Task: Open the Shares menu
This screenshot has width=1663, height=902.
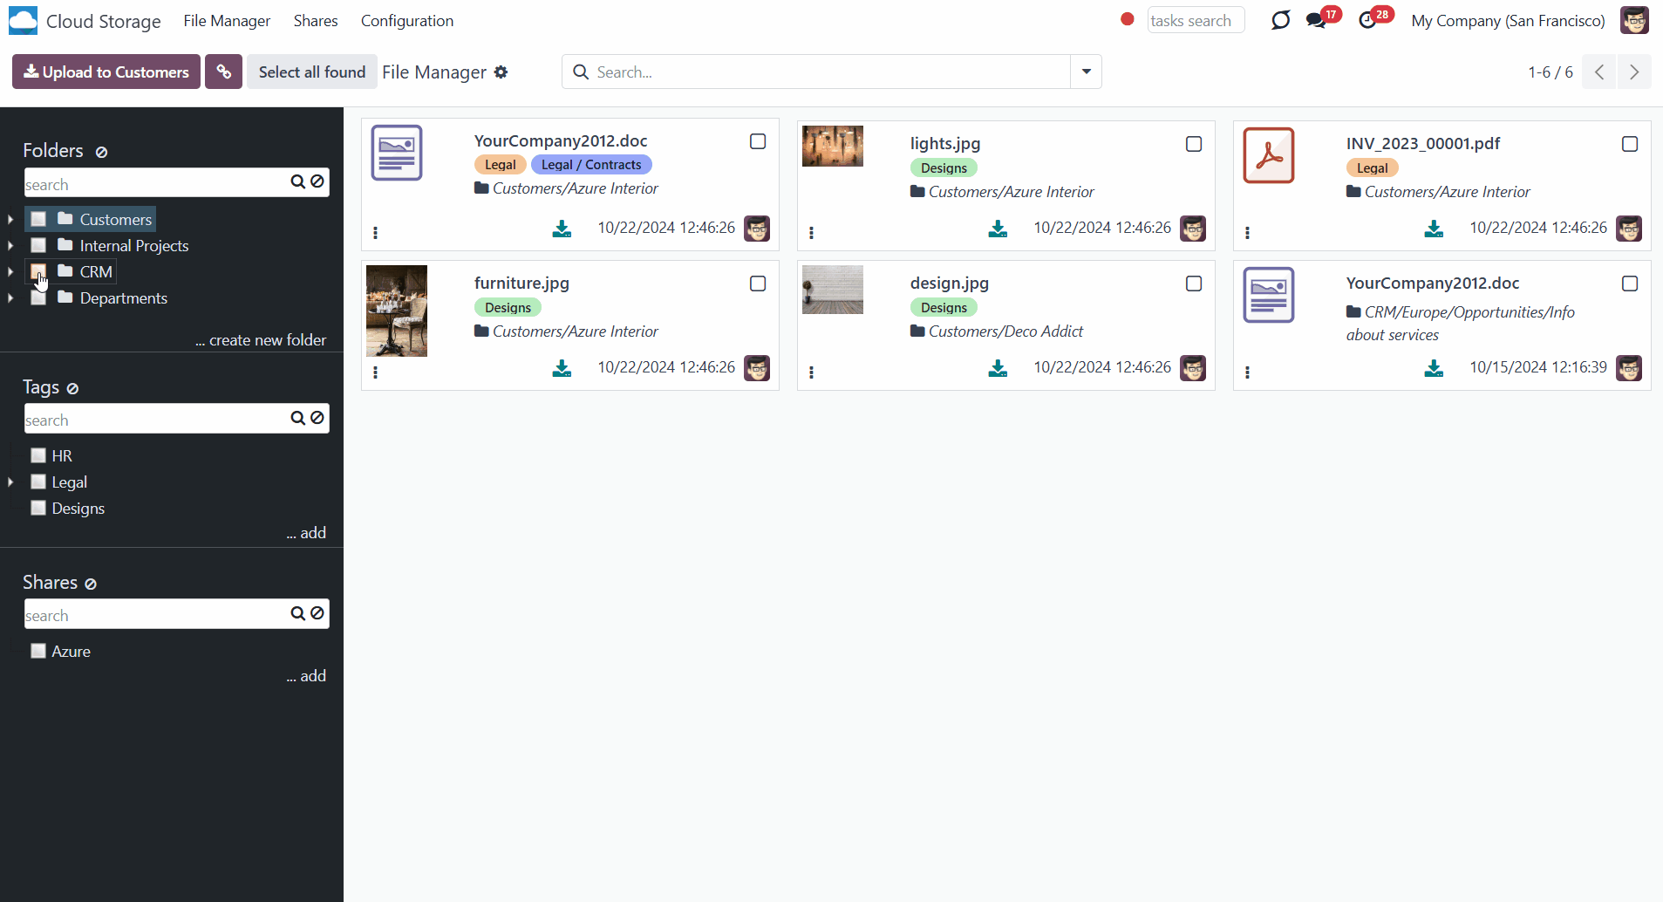Action: click(x=315, y=21)
